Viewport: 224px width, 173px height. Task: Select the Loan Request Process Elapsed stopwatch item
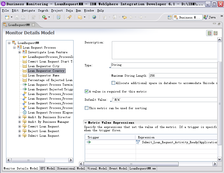tap(50, 113)
